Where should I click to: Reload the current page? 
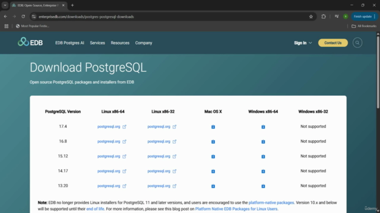point(23,17)
